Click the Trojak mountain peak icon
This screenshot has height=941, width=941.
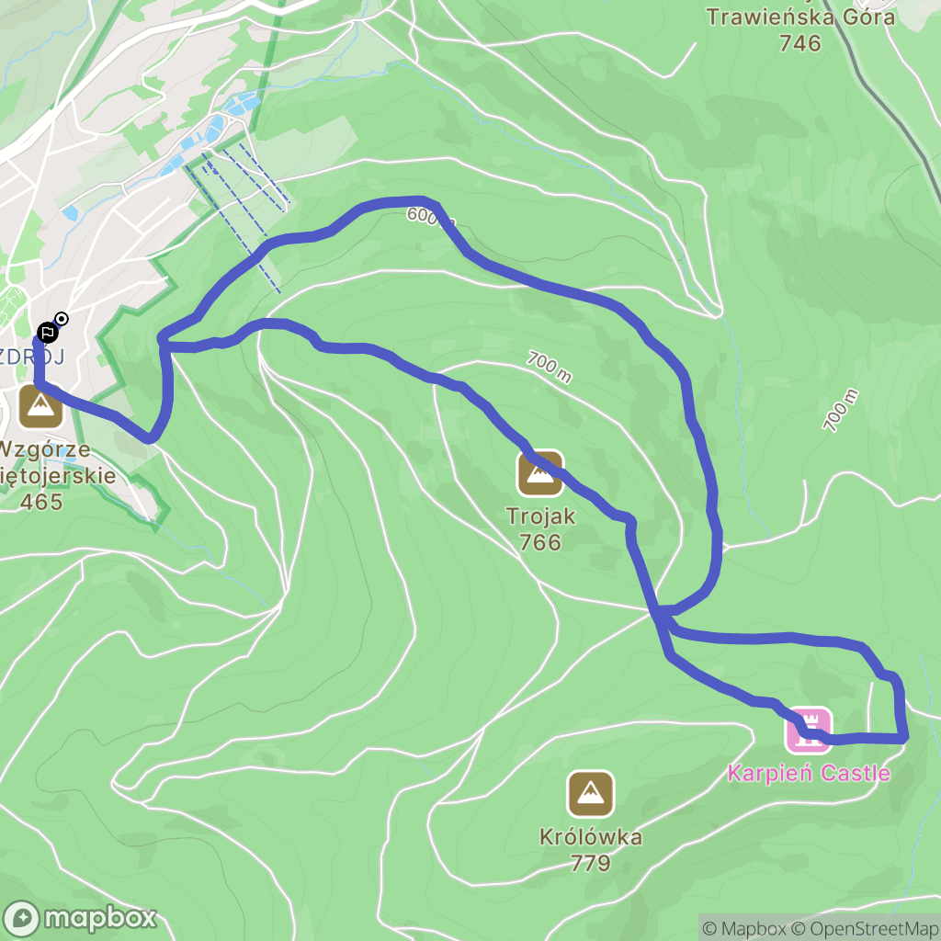point(540,473)
